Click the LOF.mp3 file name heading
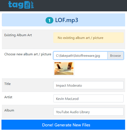The image size is (127, 131). pyautogui.click(x=67, y=20)
